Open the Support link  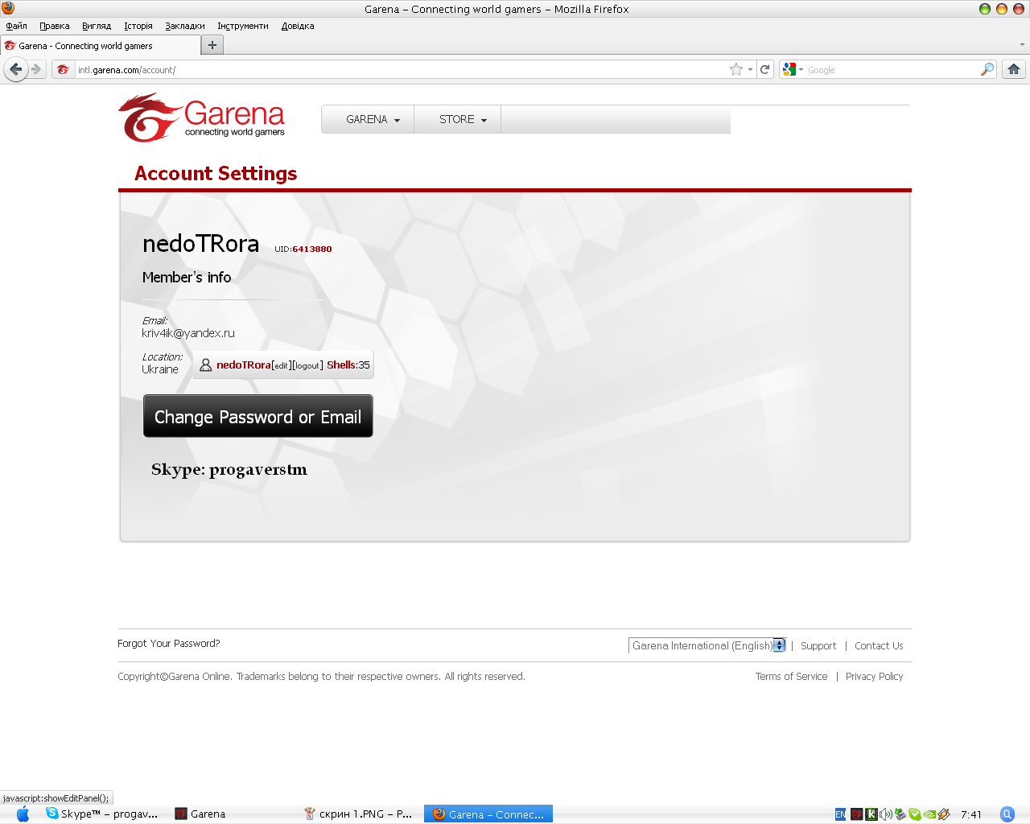(818, 645)
